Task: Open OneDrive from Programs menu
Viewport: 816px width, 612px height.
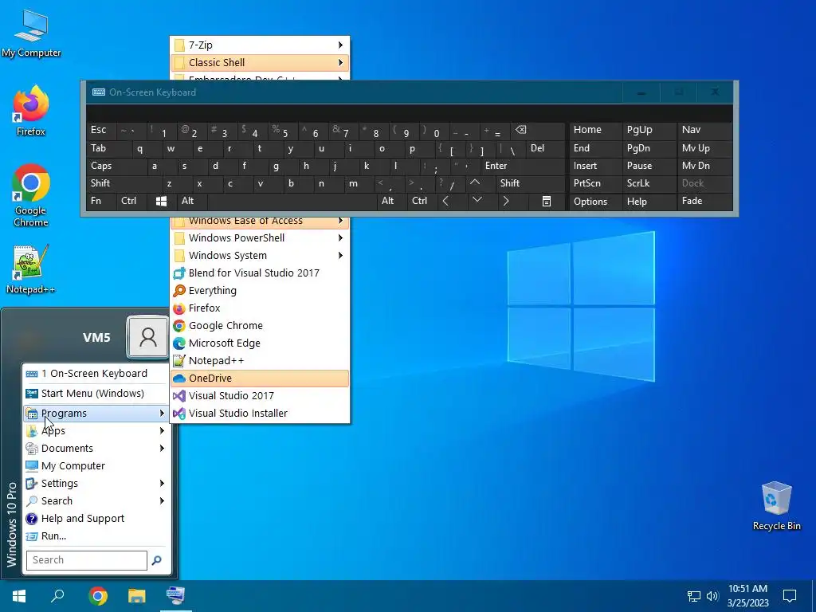Action: pyautogui.click(x=260, y=379)
